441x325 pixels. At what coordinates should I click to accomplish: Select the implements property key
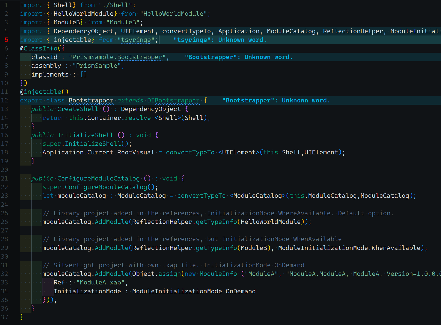point(50,75)
